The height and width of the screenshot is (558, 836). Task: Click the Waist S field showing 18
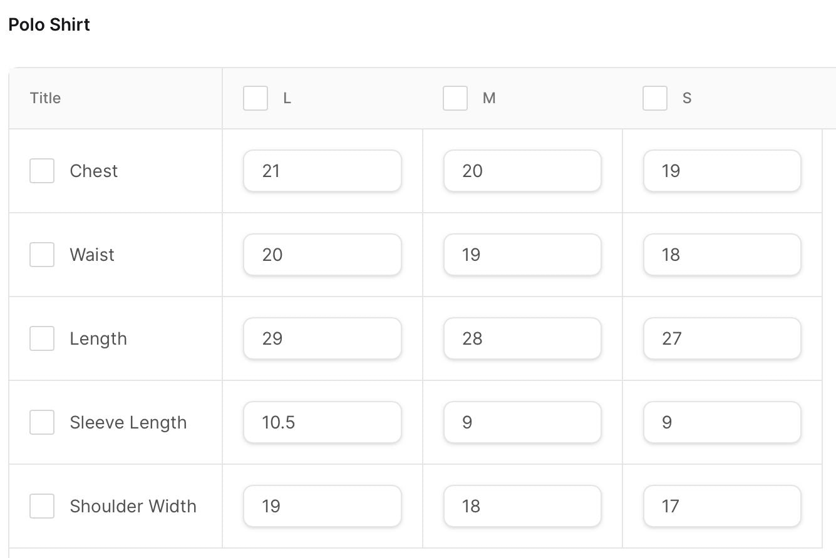click(x=721, y=255)
